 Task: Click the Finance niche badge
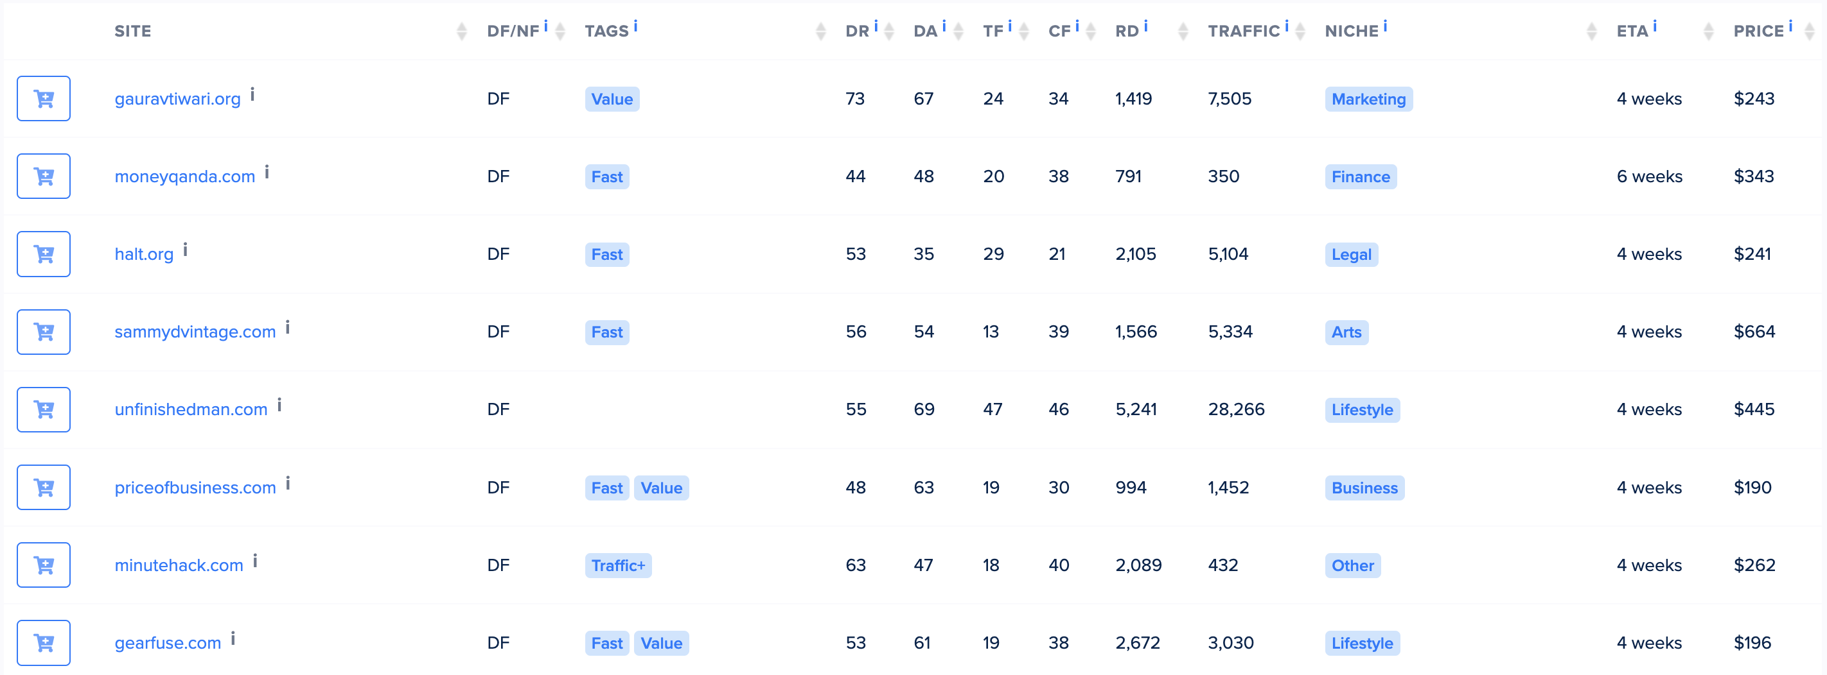click(1359, 176)
